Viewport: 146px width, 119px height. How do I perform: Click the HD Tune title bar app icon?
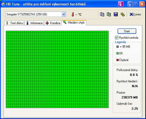click(x=3, y=4)
